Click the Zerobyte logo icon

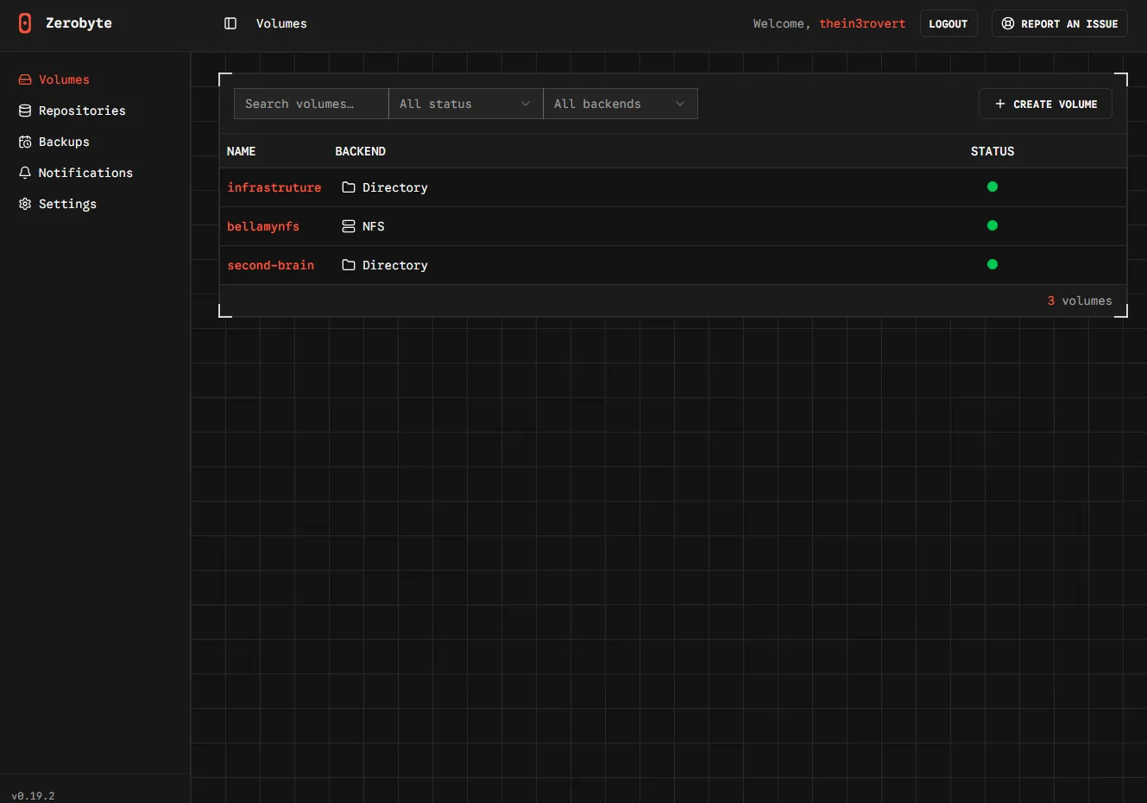coord(25,23)
